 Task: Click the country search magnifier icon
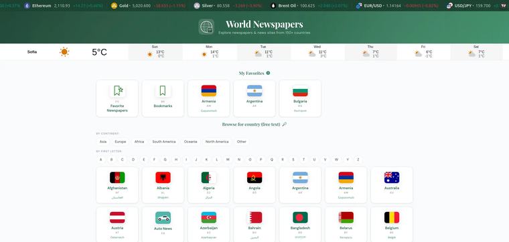pyautogui.click(x=285, y=124)
